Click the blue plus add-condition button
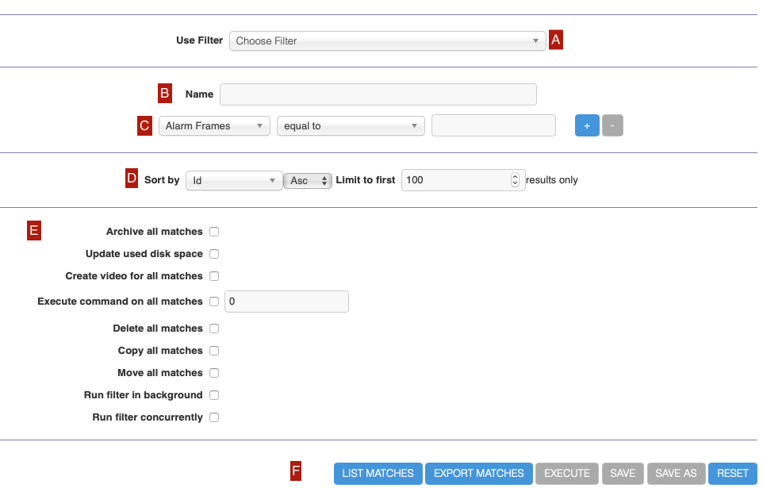This screenshot has width=763, height=488. coord(587,125)
